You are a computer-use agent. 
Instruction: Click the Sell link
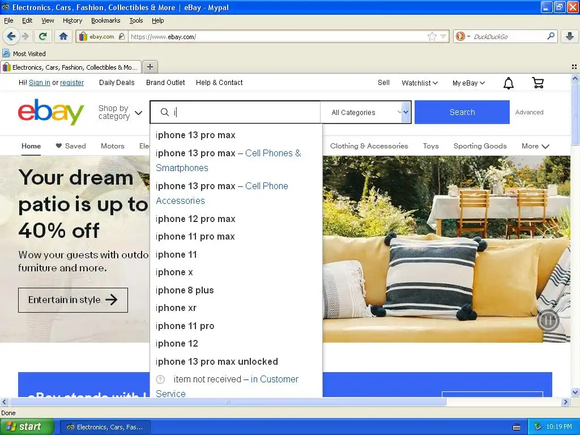[x=383, y=83]
